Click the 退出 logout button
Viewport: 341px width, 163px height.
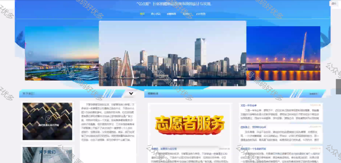(x=334, y=3)
